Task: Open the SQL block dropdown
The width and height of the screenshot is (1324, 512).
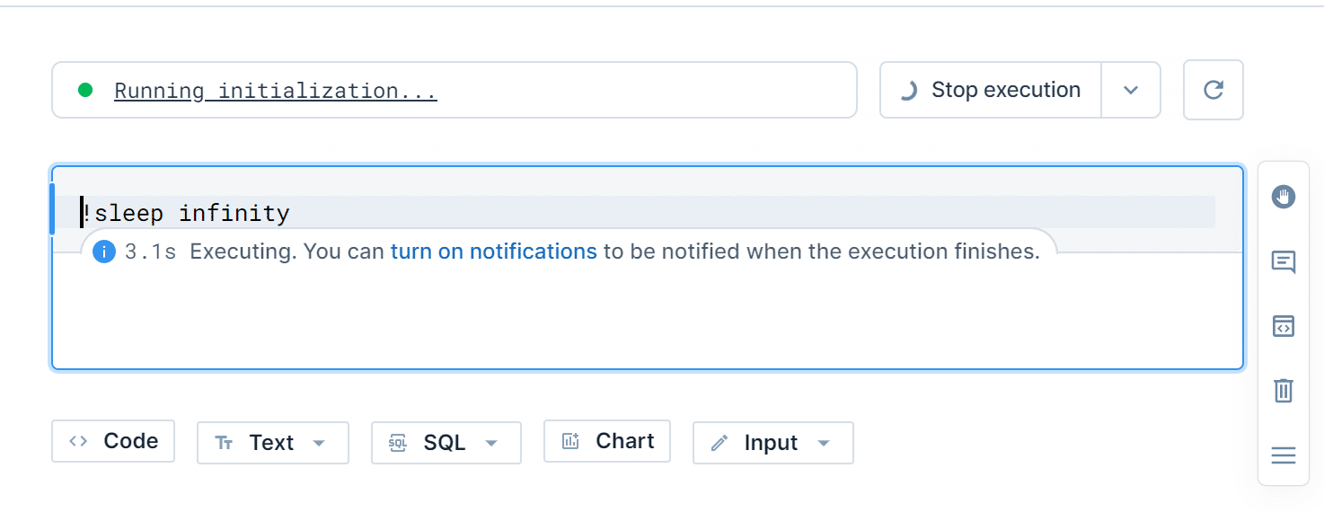Action: click(x=490, y=443)
